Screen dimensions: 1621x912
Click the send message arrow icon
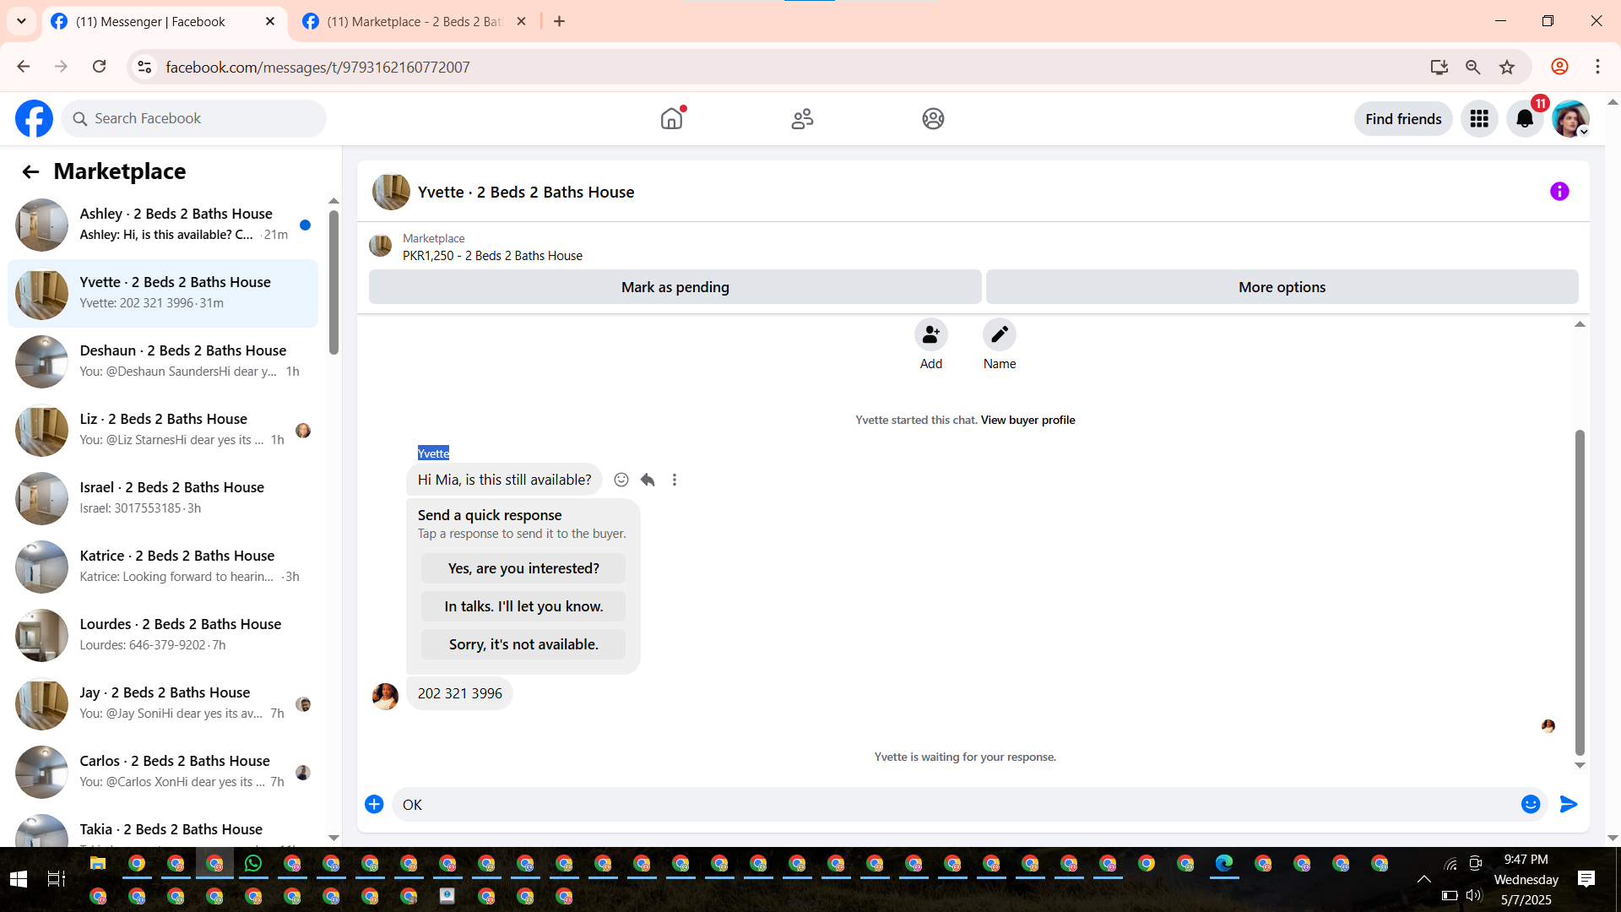tap(1568, 804)
